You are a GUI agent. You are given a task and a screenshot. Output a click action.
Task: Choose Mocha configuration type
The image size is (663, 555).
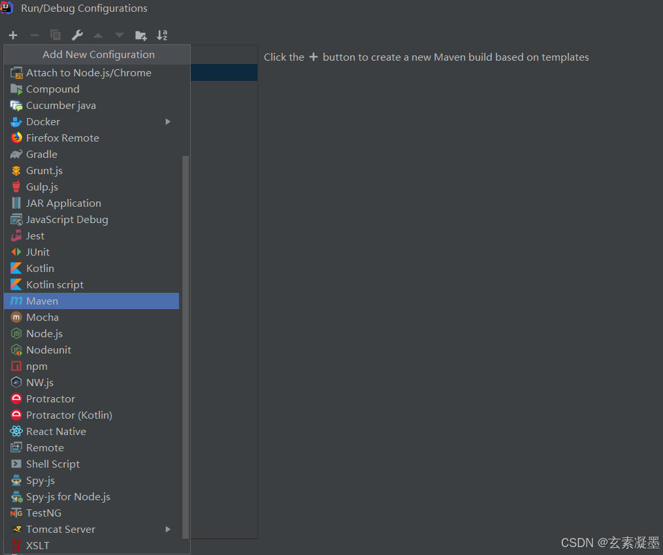point(91,318)
